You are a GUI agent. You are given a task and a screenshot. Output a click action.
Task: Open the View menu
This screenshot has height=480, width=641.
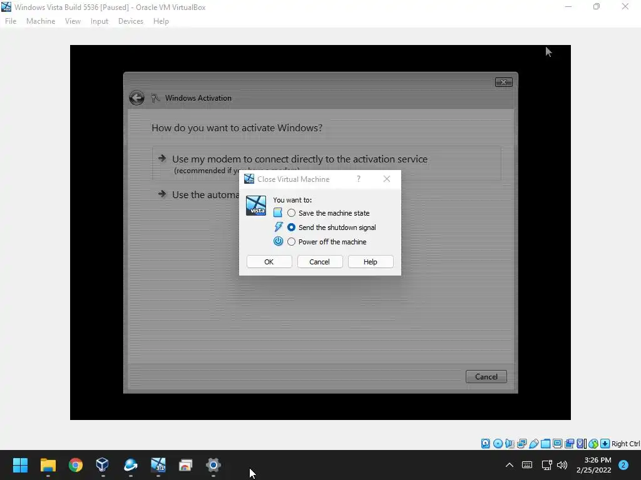[x=73, y=21]
